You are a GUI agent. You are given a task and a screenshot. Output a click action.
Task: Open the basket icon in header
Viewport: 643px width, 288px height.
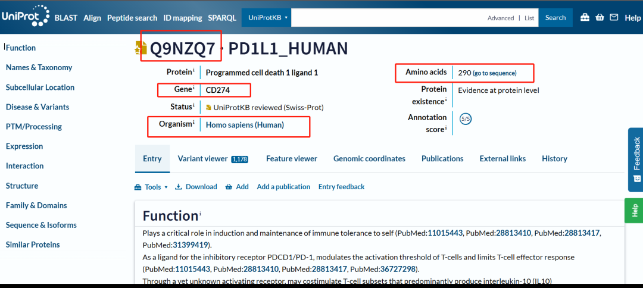[600, 18]
